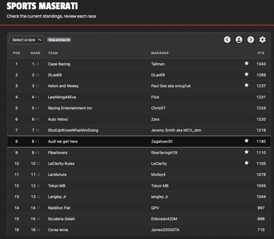Open the LewNAng44Eva team entry
The height and width of the screenshot is (239, 274).
(62, 97)
